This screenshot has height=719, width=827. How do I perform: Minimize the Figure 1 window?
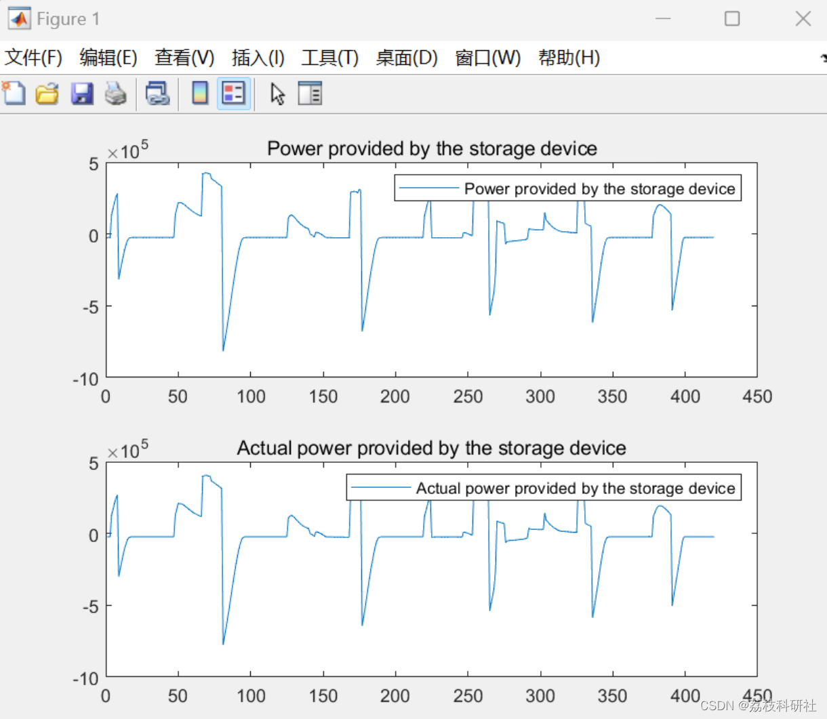tap(663, 18)
